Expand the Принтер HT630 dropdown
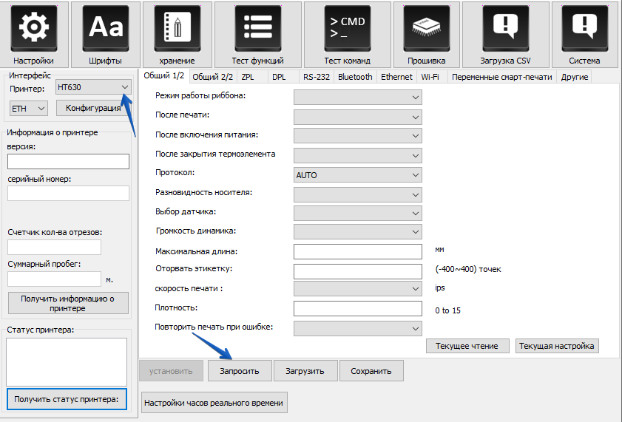622x422 pixels. tap(94, 88)
